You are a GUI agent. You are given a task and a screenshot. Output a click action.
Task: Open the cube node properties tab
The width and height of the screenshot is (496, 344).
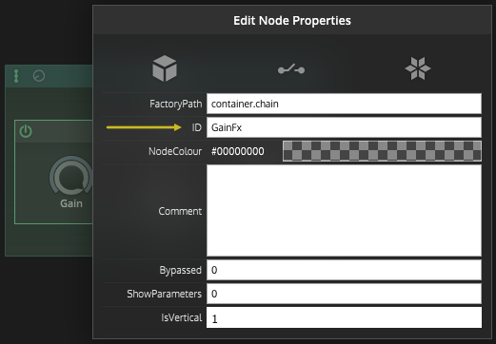click(x=165, y=68)
